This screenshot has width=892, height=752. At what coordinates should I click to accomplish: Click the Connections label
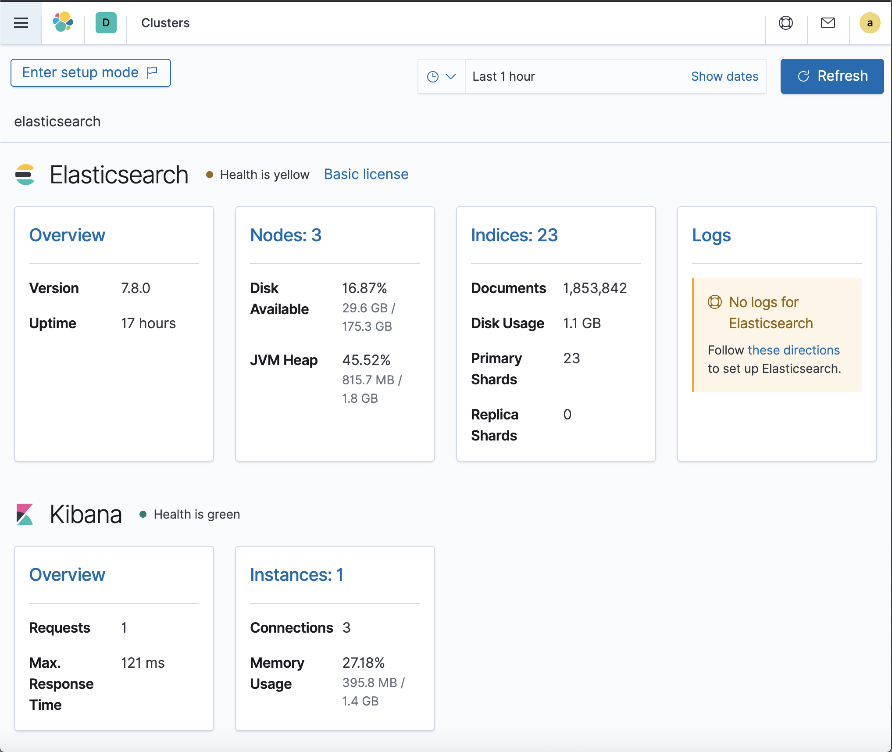tap(292, 628)
